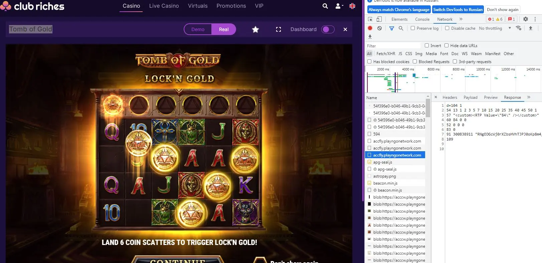Click in the network Filter input field
The height and width of the screenshot is (263, 542).
[394, 46]
